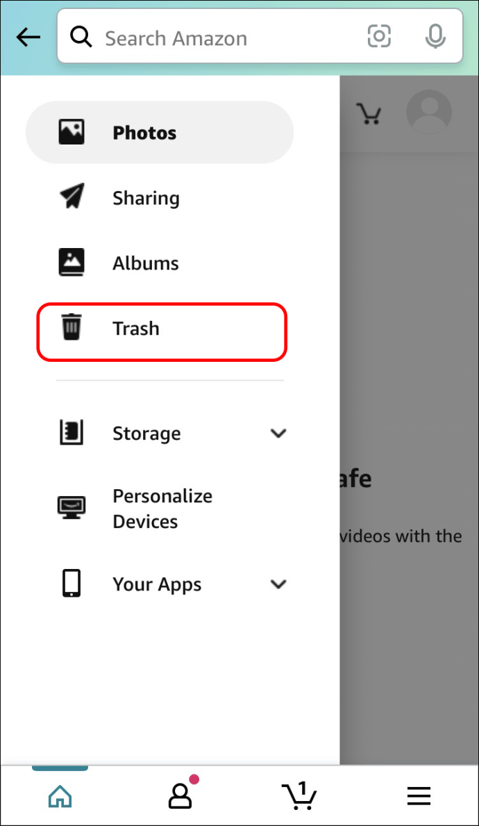Tap the back arrow icon
The image size is (479, 826).
pos(28,38)
